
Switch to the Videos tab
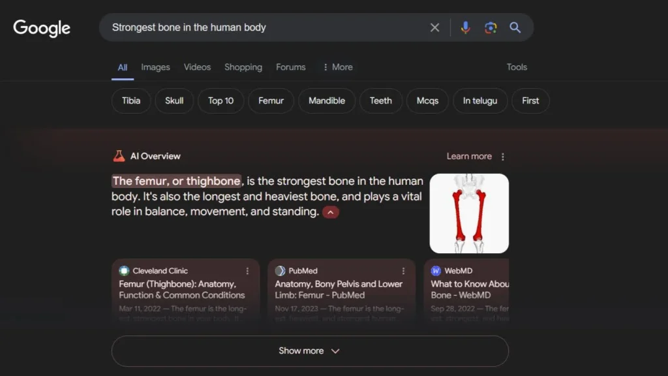[197, 67]
